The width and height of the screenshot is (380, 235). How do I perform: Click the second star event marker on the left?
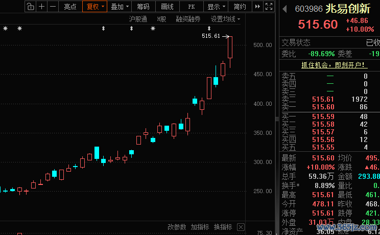click(19, 29)
